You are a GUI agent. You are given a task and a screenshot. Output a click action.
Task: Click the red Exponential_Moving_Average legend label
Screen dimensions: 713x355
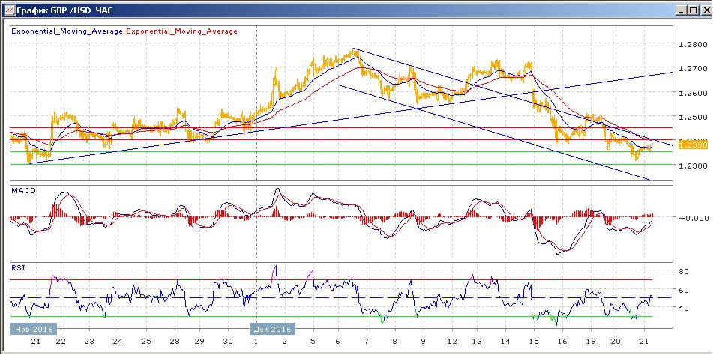182,31
